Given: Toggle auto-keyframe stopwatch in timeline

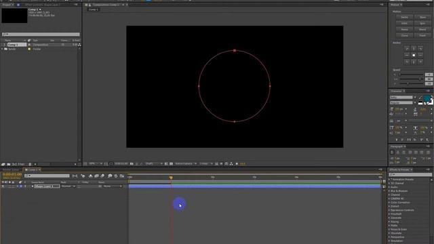Looking at the screenshot, I should click(x=116, y=176).
